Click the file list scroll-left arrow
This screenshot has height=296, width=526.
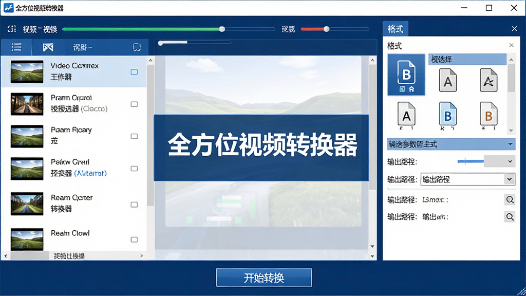click(x=6, y=256)
